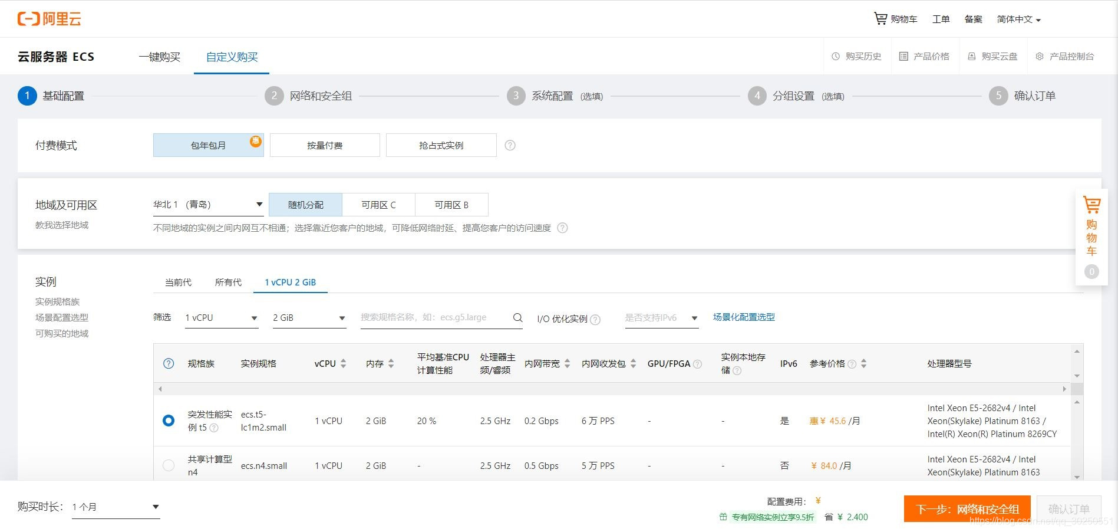Sort by 内网收发包 column arrows
The image size is (1118, 532).
633,364
